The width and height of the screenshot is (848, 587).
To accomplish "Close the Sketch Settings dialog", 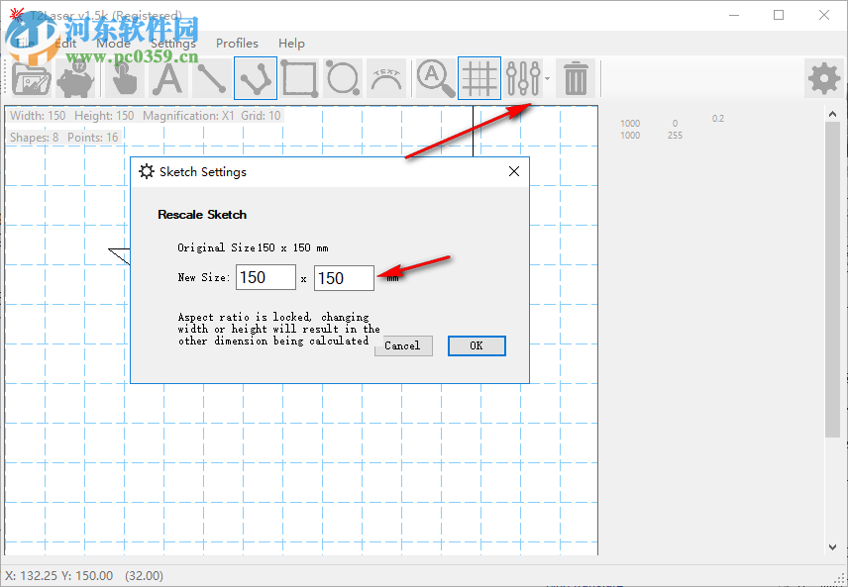I will [514, 172].
